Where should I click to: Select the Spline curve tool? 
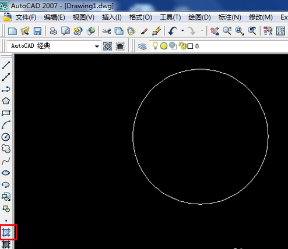[6, 161]
